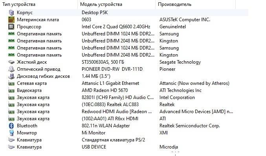Click the network card icon beside Сетевая карта
The width and height of the screenshot is (266, 156).
[x=11, y=84]
